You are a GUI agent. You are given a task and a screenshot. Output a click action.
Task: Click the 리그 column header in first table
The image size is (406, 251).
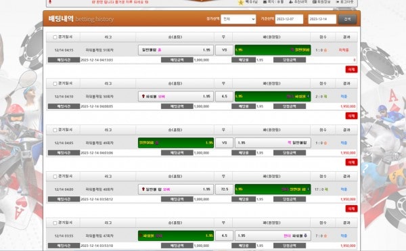[108, 37]
